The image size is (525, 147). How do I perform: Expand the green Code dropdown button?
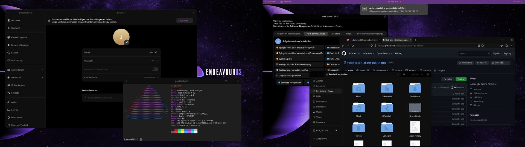461,79
